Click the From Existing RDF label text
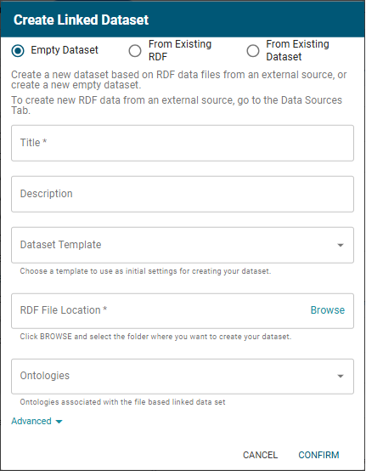The height and width of the screenshot is (471, 366). [180, 50]
